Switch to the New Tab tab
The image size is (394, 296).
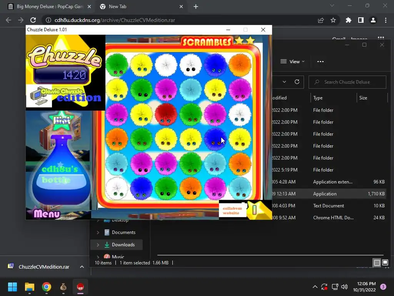coord(138,7)
